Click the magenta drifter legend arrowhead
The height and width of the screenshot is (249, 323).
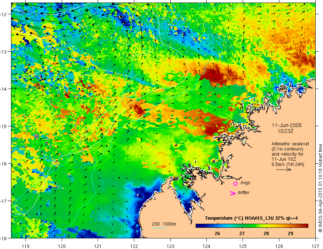point(233,193)
